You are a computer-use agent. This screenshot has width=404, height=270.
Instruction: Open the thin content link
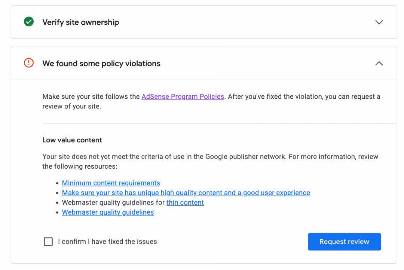(185, 203)
